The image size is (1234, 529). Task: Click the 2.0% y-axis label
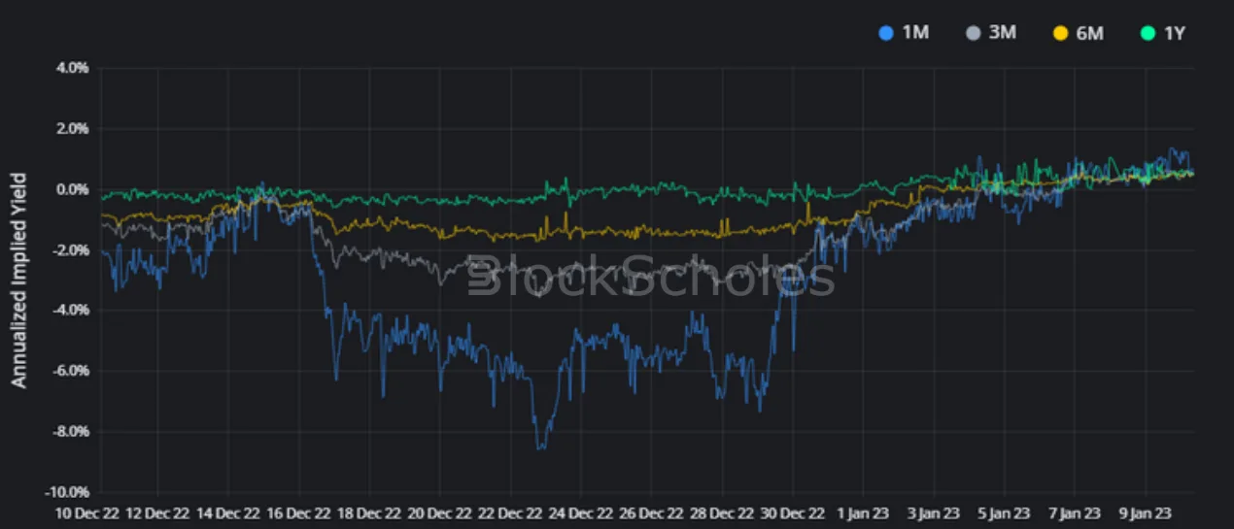pos(72,128)
